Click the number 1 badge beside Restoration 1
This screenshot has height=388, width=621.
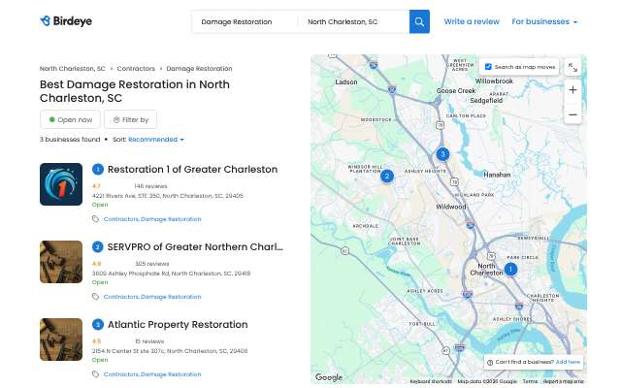pos(98,170)
